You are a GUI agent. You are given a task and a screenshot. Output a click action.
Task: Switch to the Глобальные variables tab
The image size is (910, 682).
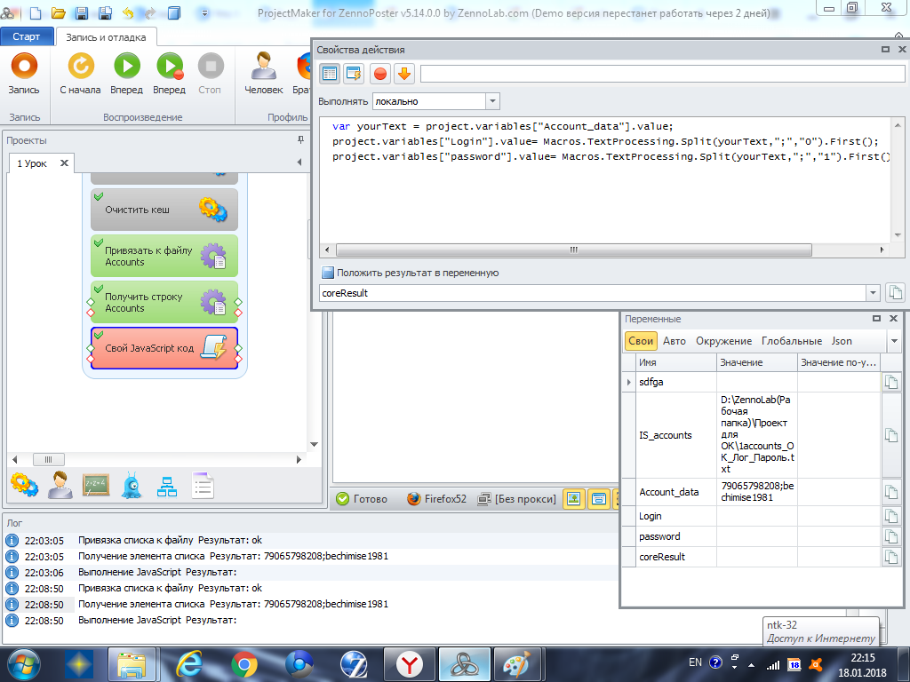click(x=791, y=341)
